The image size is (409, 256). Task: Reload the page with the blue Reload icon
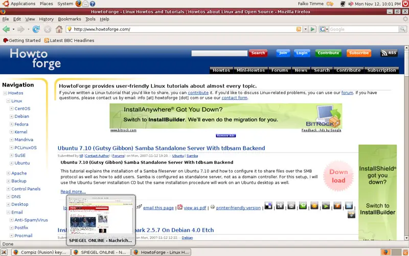tap(36, 29)
